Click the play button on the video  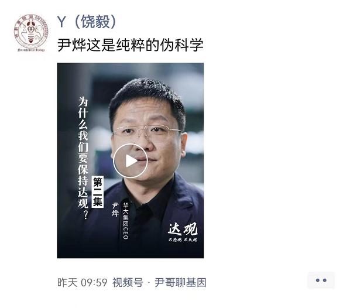click(131, 161)
